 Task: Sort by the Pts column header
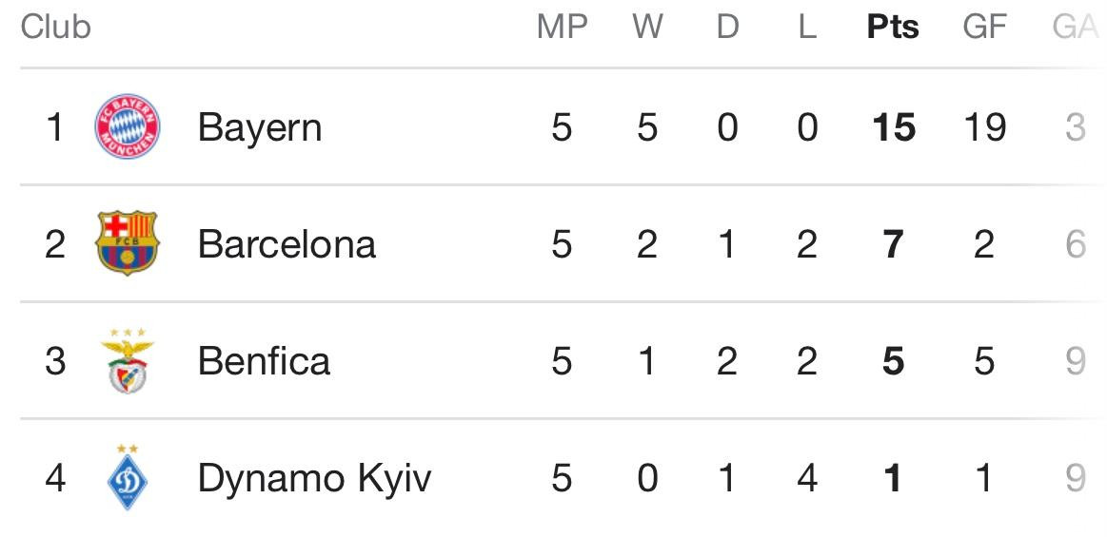coord(893,27)
